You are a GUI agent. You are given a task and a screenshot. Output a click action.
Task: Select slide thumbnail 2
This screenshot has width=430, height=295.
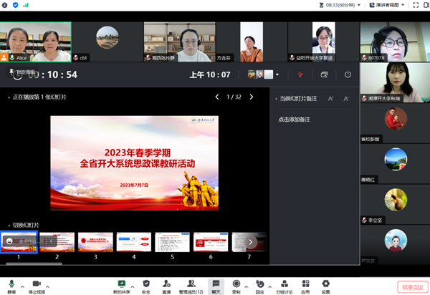pyautogui.click(x=57, y=242)
